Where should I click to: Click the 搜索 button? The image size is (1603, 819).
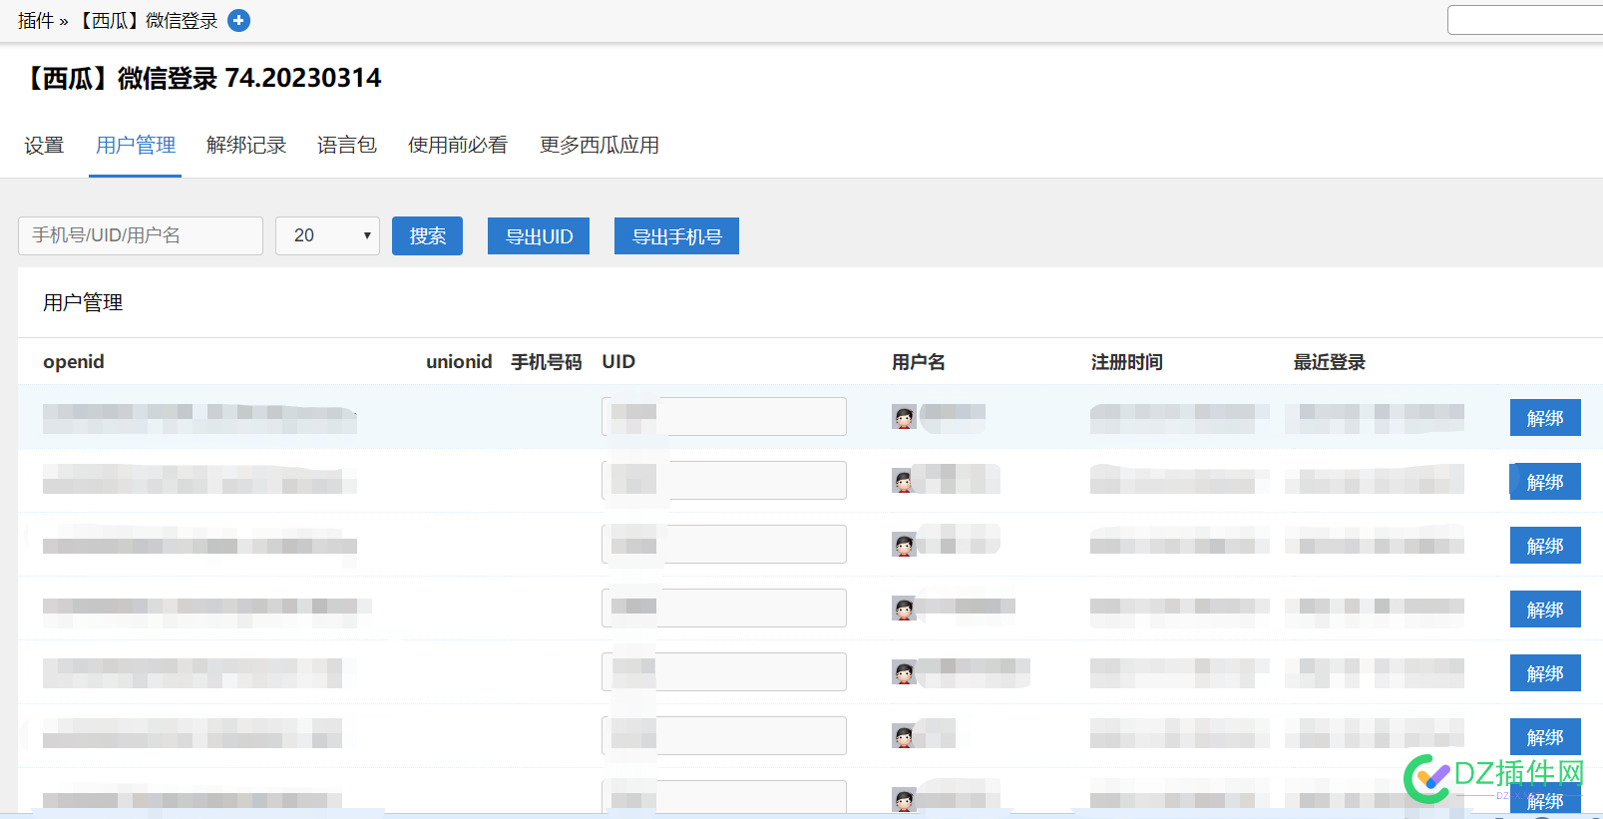pyautogui.click(x=427, y=235)
